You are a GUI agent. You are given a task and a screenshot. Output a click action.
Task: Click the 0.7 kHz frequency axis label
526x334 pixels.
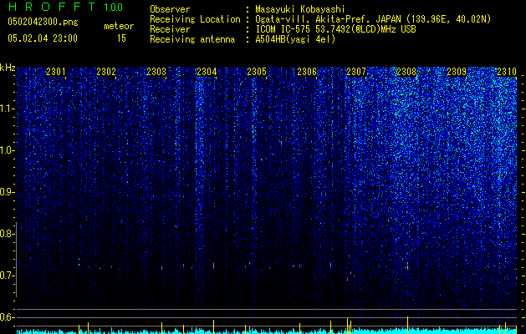tap(7, 276)
